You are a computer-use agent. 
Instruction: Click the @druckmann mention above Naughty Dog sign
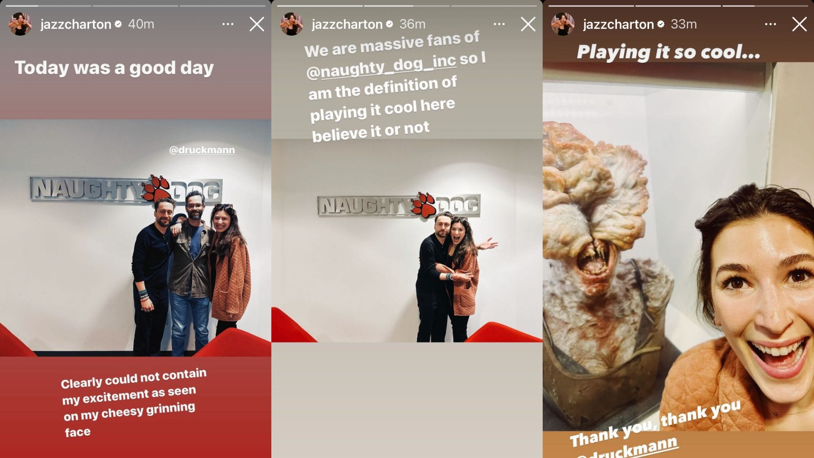[x=202, y=150]
